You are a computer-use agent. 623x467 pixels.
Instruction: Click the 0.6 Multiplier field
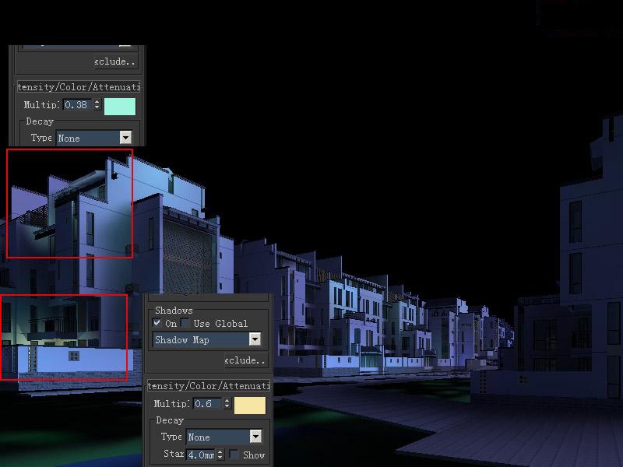point(207,404)
